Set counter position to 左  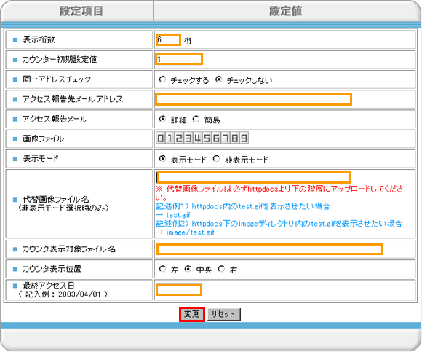click(x=162, y=269)
